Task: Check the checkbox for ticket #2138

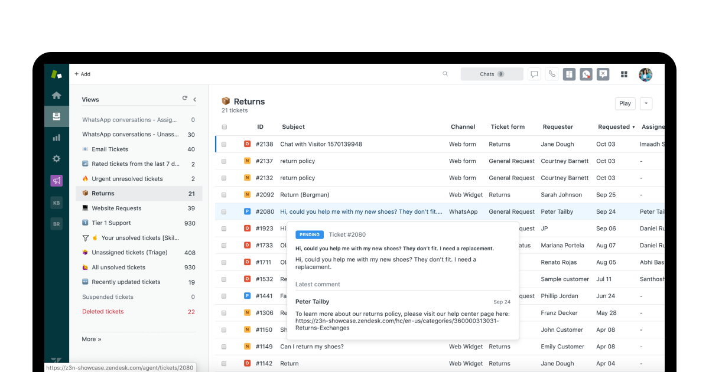Action: coord(224,143)
